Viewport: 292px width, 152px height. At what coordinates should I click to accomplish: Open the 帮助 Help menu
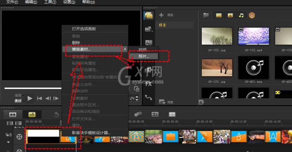tap(88, 2)
